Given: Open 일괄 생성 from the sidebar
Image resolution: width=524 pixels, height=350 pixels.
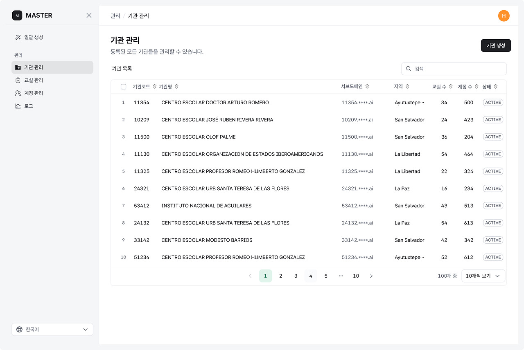Looking at the screenshot, I should [x=52, y=37].
